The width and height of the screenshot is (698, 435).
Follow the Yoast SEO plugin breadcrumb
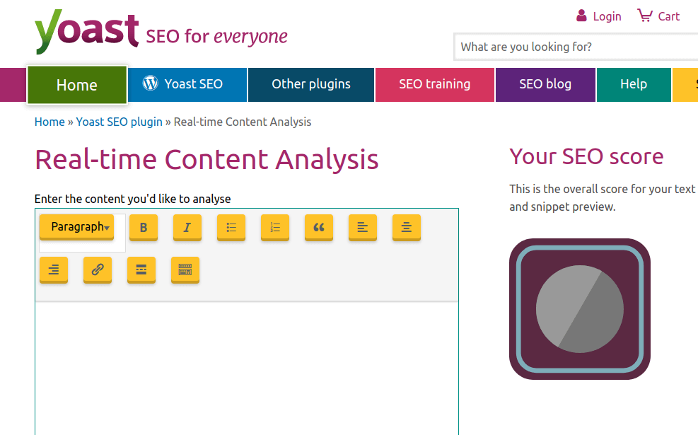[120, 122]
